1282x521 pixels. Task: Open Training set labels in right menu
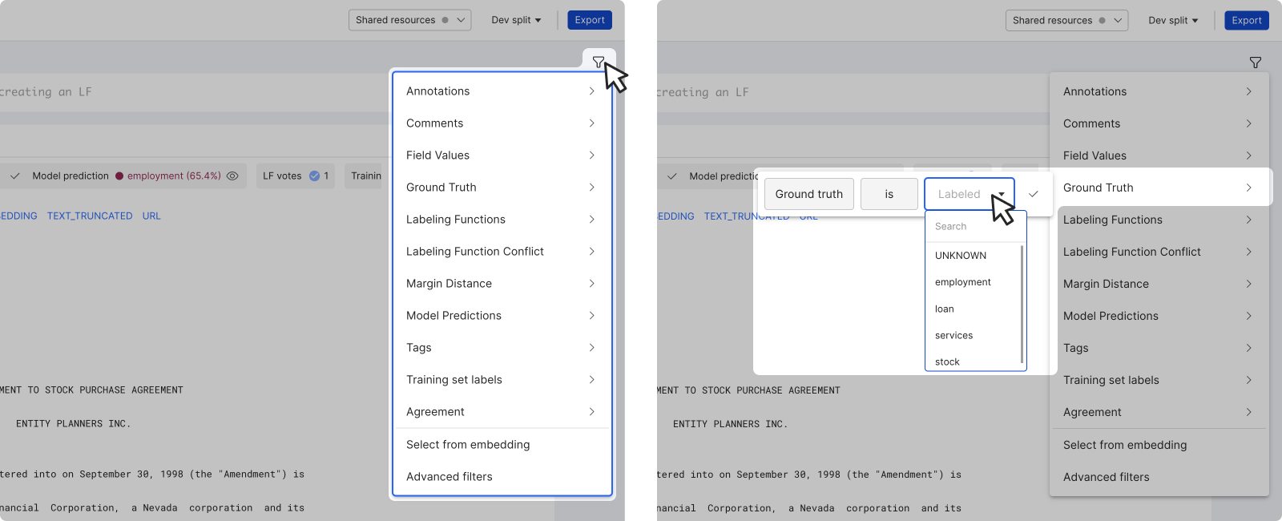[x=1159, y=380]
